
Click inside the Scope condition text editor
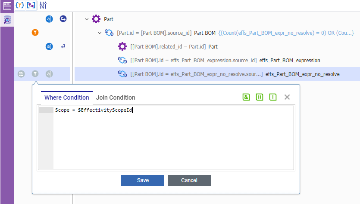(174, 138)
